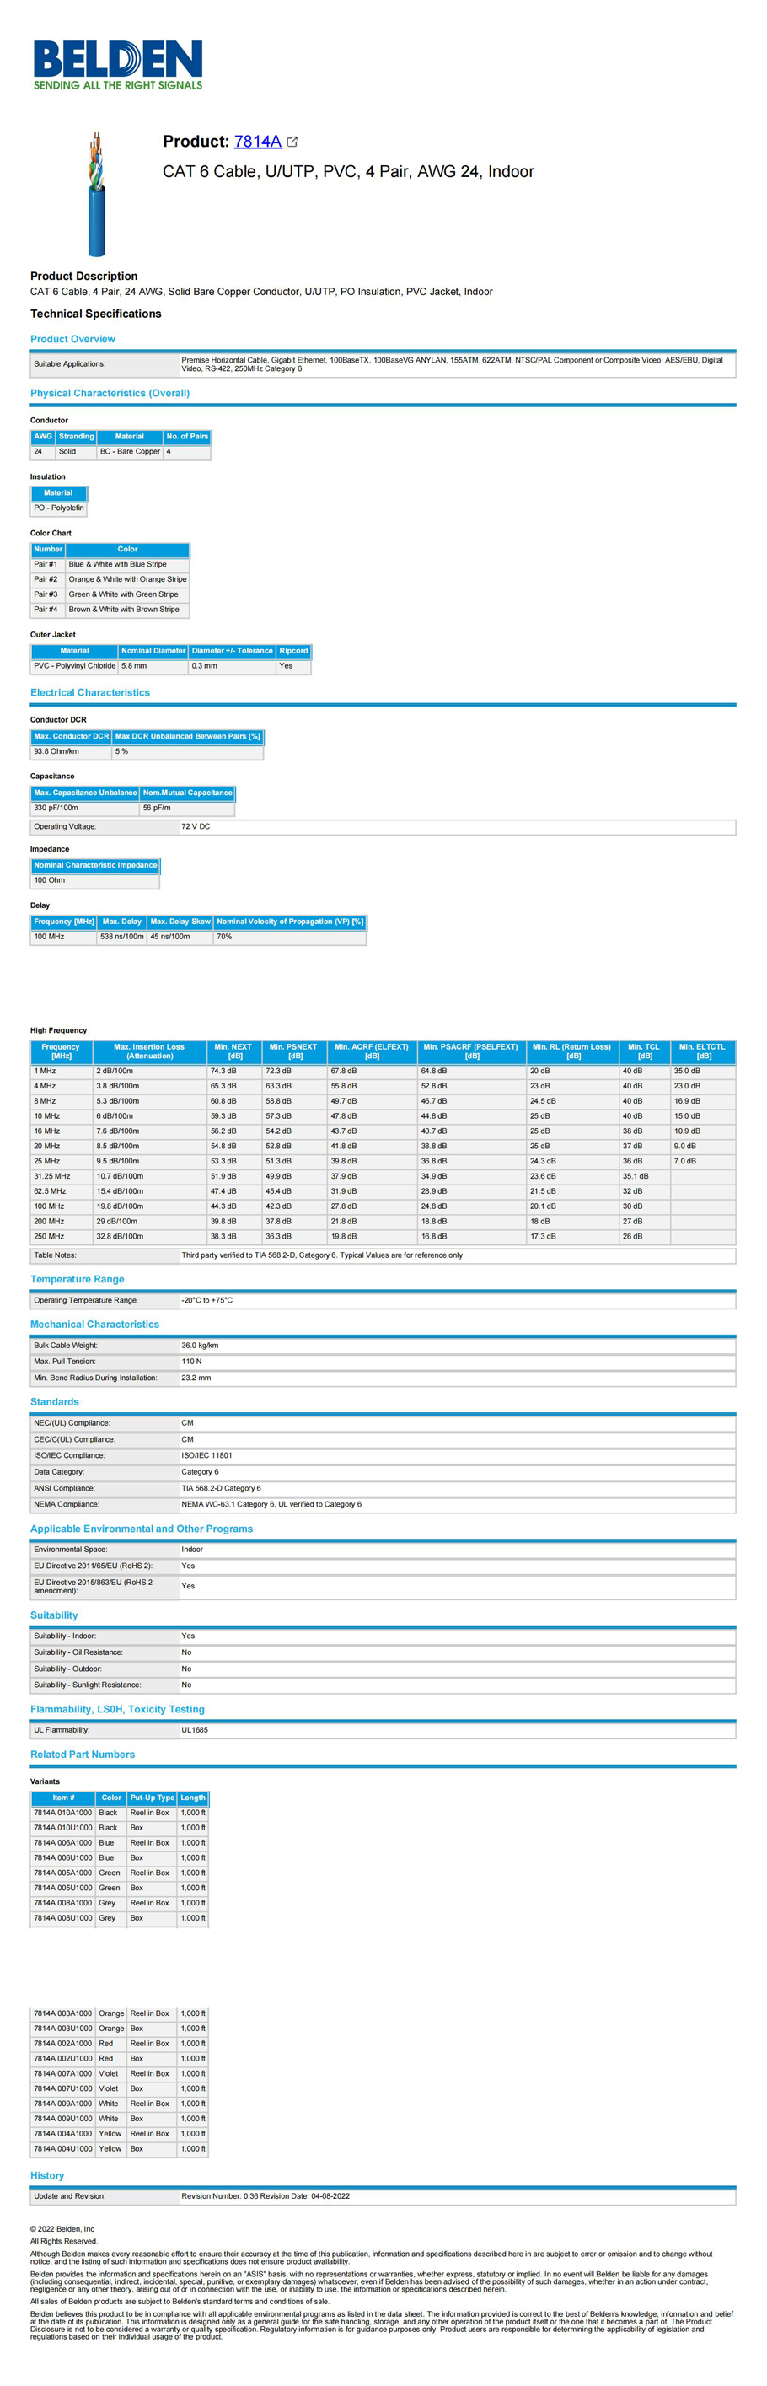
Task: Click the "36.0 kg/km" bulk cable weight value
Action: 200,1346
